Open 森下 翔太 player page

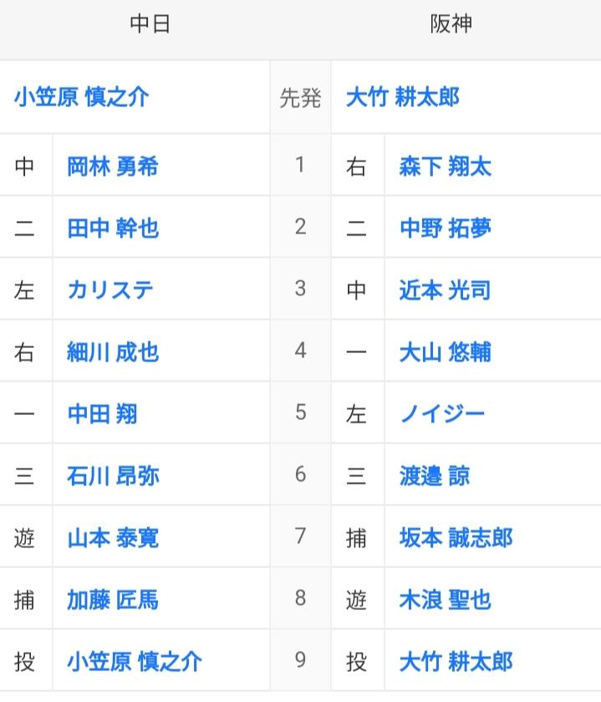tap(446, 167)
